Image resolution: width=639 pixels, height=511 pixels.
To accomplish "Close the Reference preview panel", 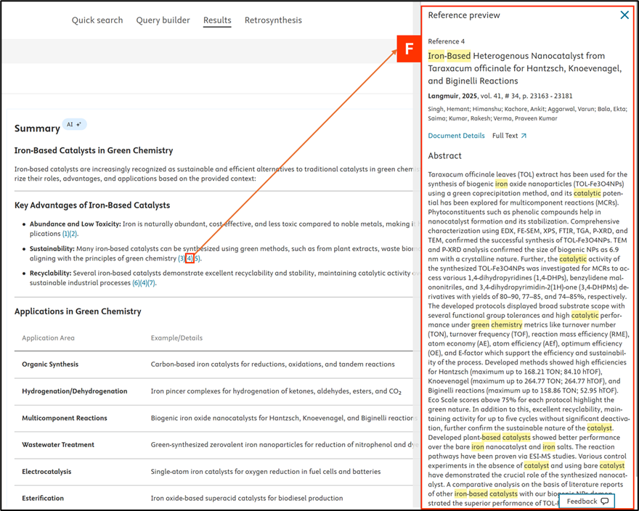I will click(x=624, y=15).
